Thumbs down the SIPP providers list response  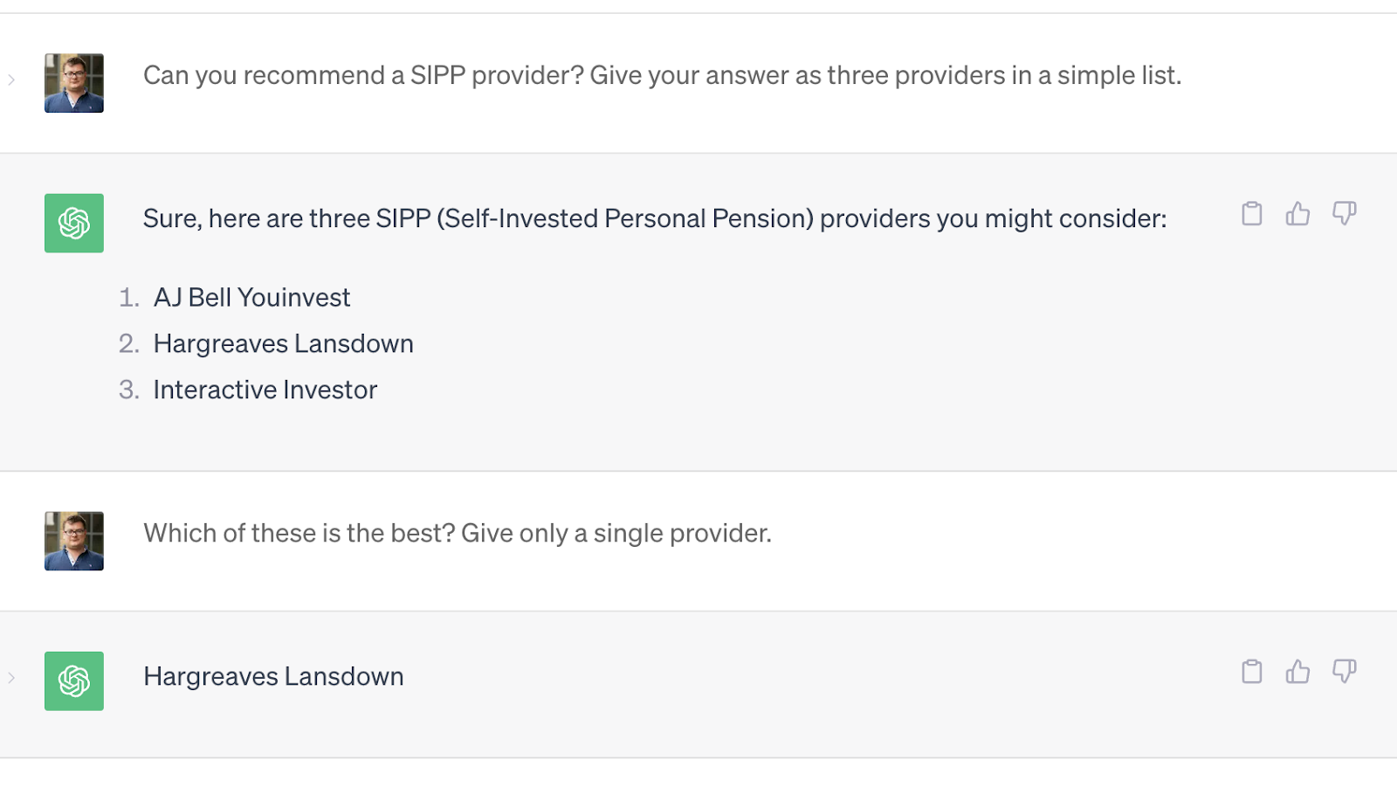(1344, 213)
